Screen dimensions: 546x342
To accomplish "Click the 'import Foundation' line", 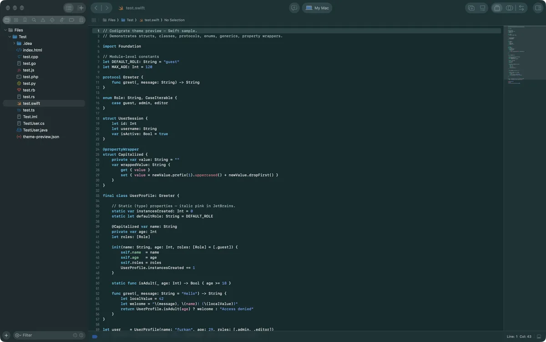I will (122, 46).
